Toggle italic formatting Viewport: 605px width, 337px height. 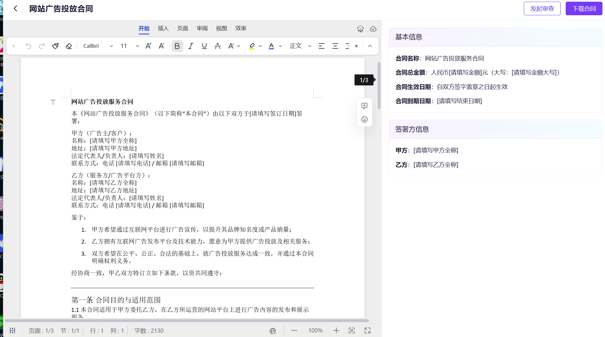point(191,46)
